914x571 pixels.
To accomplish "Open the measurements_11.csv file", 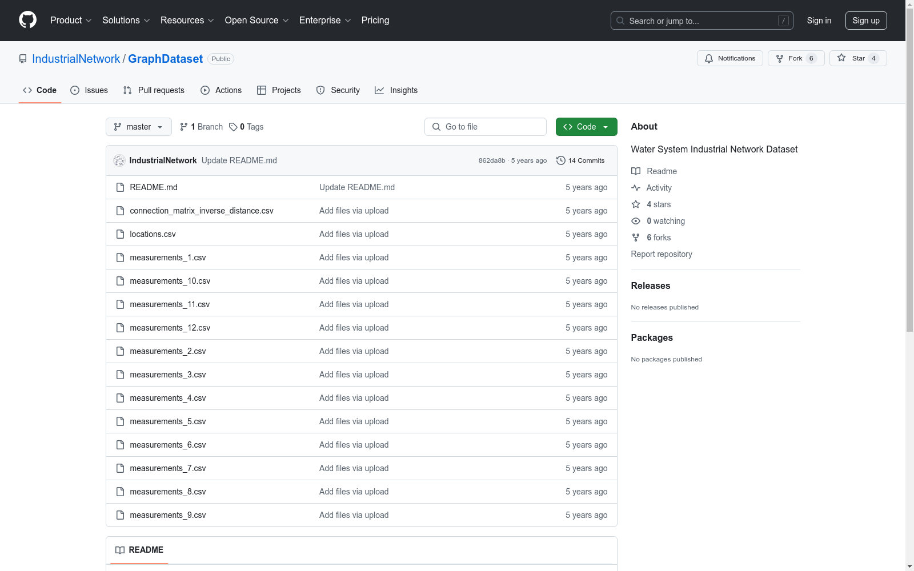I will click(170, 304).
